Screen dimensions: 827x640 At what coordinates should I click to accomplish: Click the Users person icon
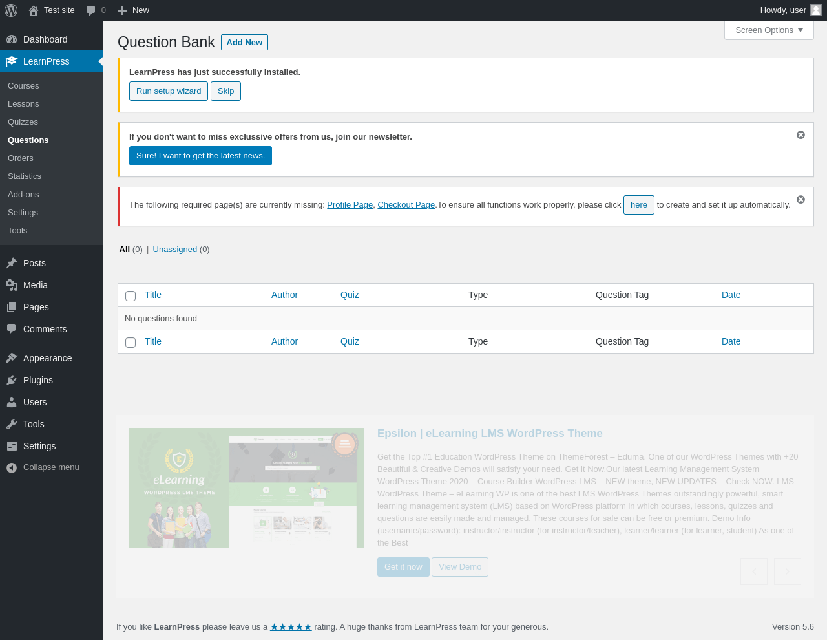point(12,402)
